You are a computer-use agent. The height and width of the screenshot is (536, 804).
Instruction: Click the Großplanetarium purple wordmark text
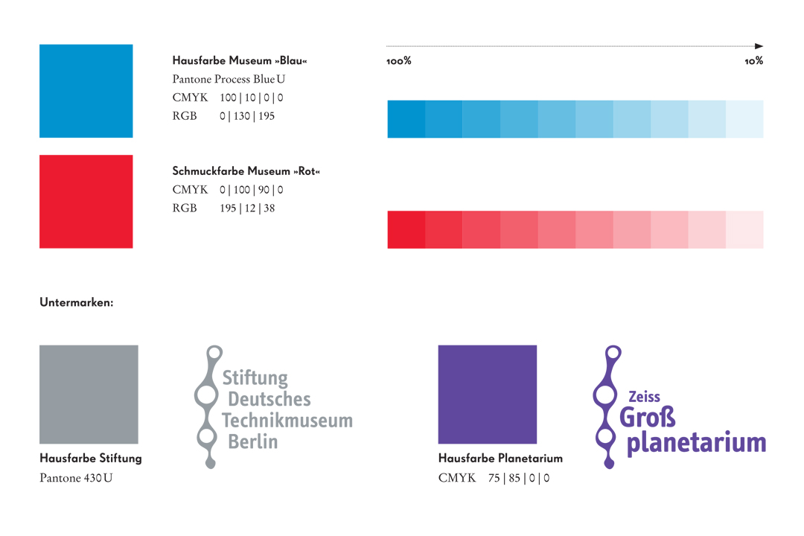coord(693,431)
